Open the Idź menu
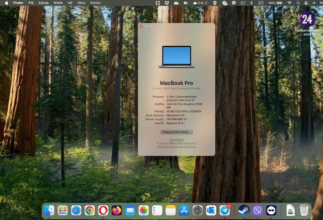This screenshot has width=323, height=220. (x=70, y=3)
